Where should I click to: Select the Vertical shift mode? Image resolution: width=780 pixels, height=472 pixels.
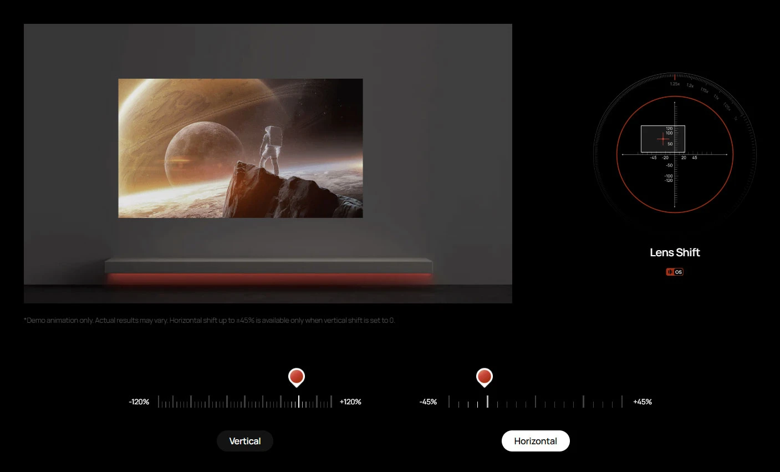tap(245, 441)
